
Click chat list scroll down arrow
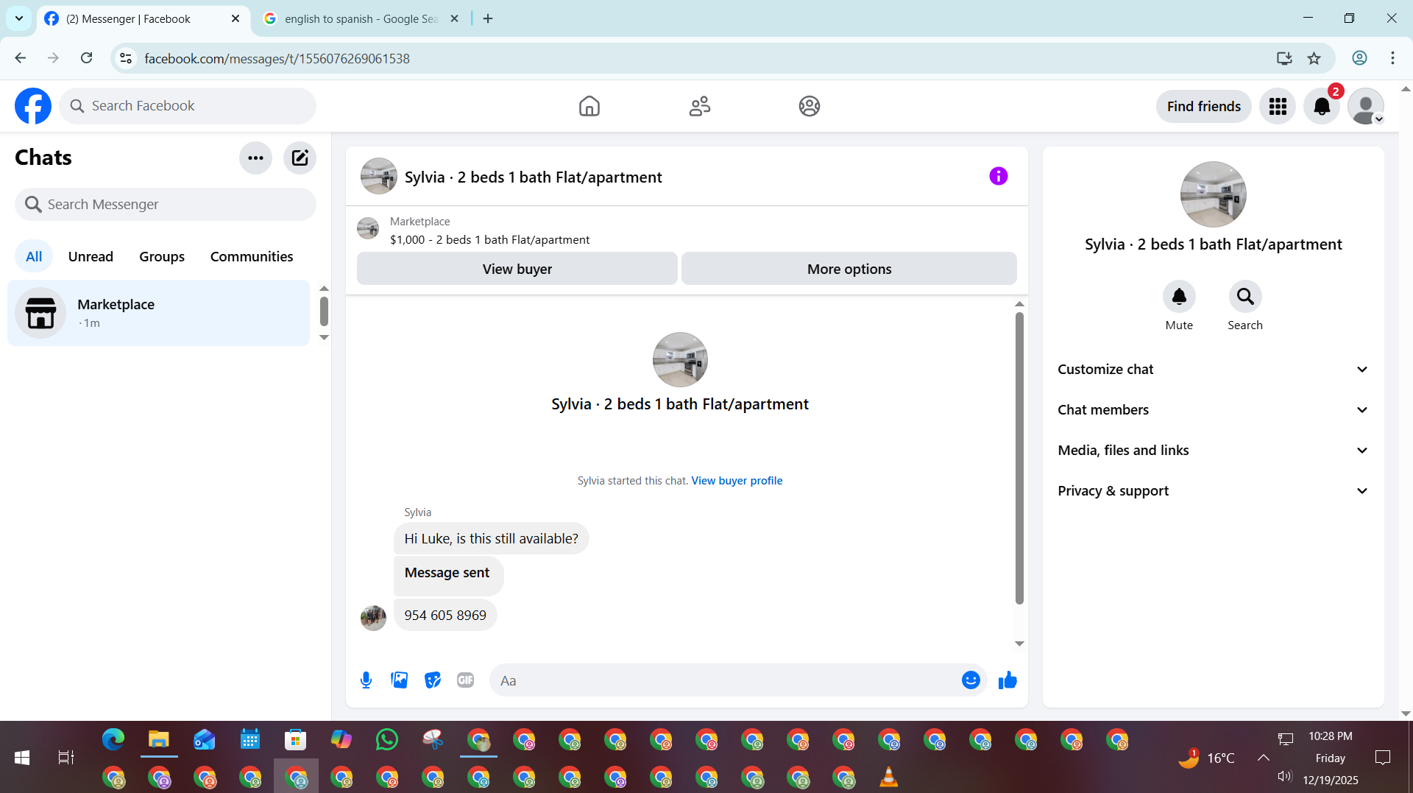[324, 338]
